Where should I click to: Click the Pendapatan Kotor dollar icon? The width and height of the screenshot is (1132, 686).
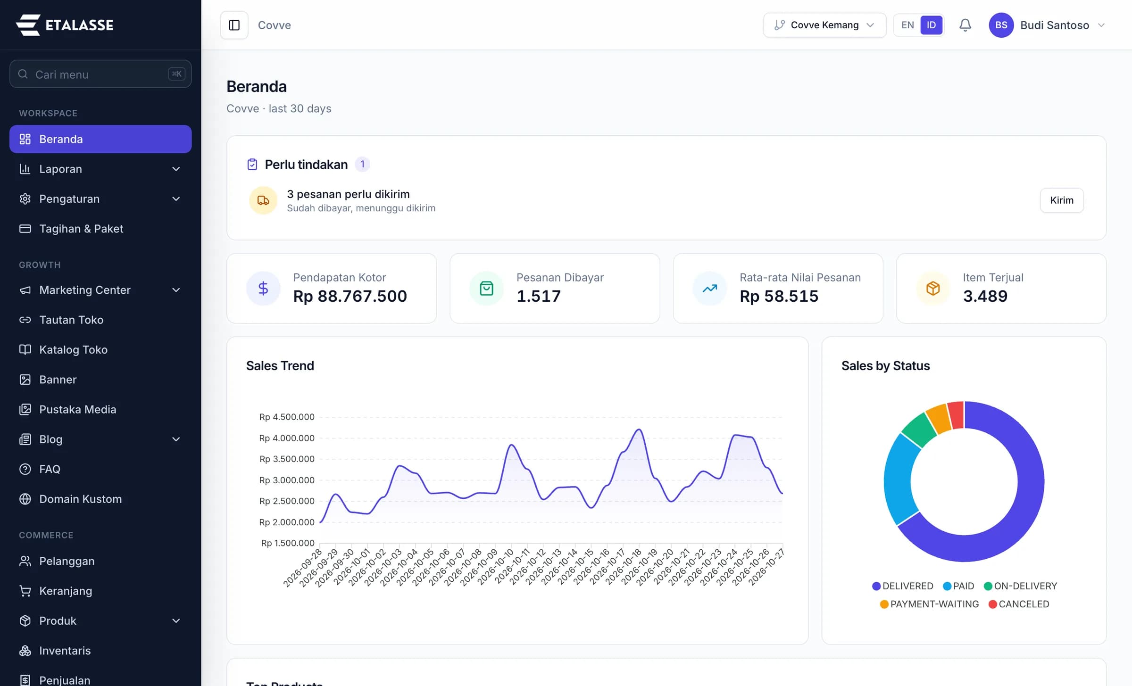coord(263,288)
